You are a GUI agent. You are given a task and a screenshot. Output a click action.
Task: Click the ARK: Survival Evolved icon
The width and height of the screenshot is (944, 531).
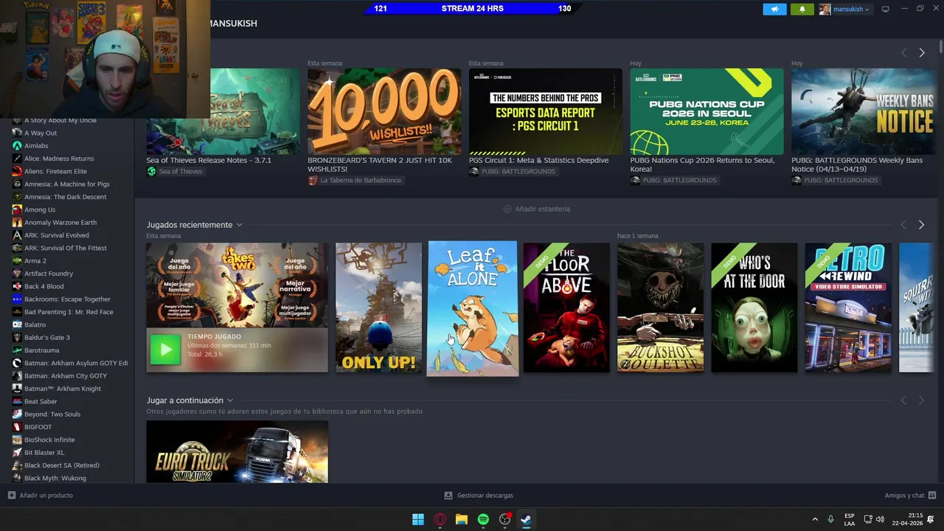pos(17,235)
